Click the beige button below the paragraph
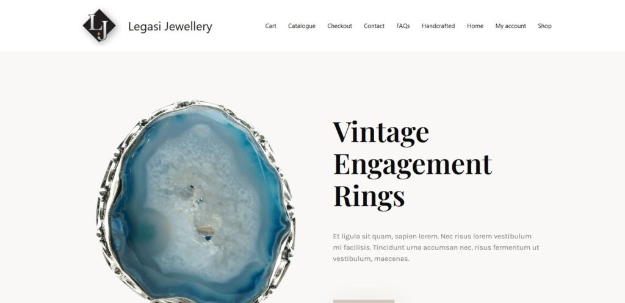The width and height of the screenshot is (625, 303). [x=364, y=301]
